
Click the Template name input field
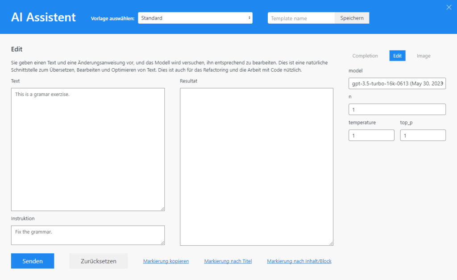[301, 18]
